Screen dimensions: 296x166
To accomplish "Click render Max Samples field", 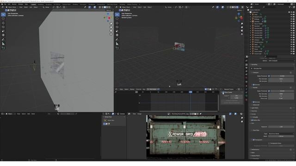I will 281,94.
